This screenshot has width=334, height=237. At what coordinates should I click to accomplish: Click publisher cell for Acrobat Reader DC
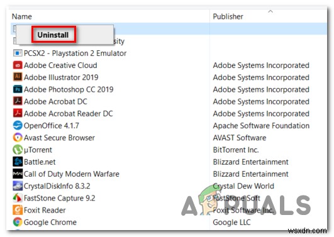(261, 114)
